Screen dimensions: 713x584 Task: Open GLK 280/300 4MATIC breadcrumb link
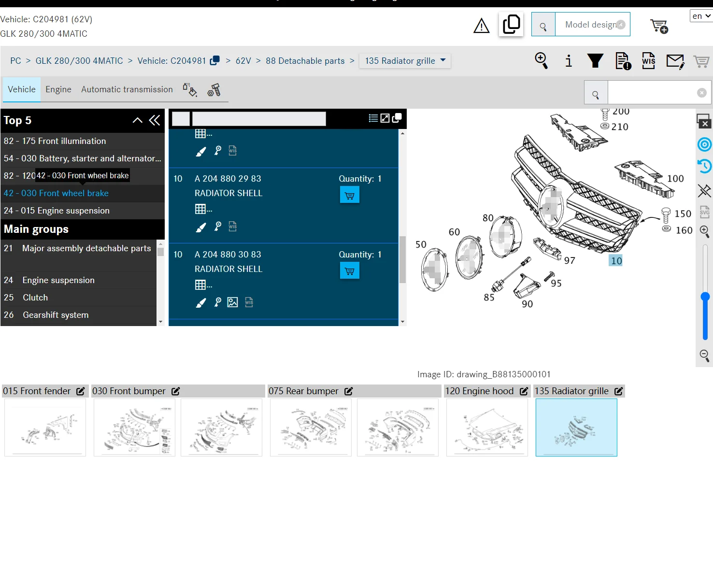(79, 61)
